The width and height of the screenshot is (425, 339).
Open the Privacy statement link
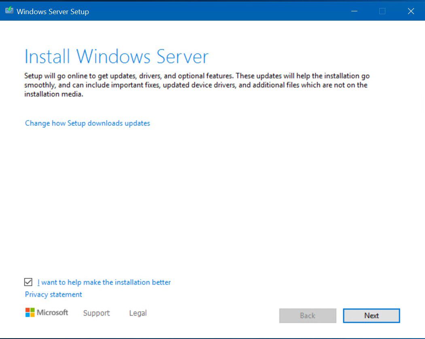(x=53, y=294)
